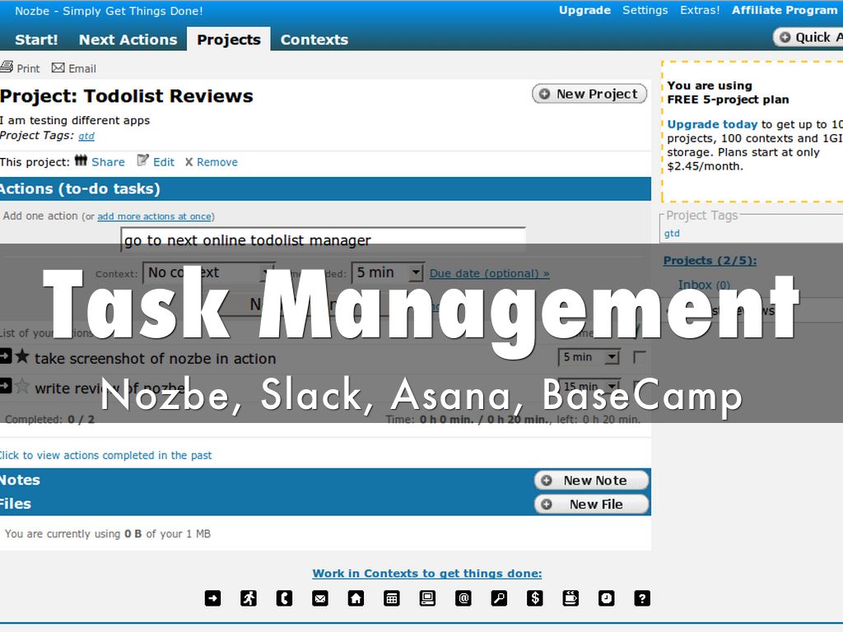Open the Contexts tab
This screenshot has height=632, width=843.
coord(314,39)
